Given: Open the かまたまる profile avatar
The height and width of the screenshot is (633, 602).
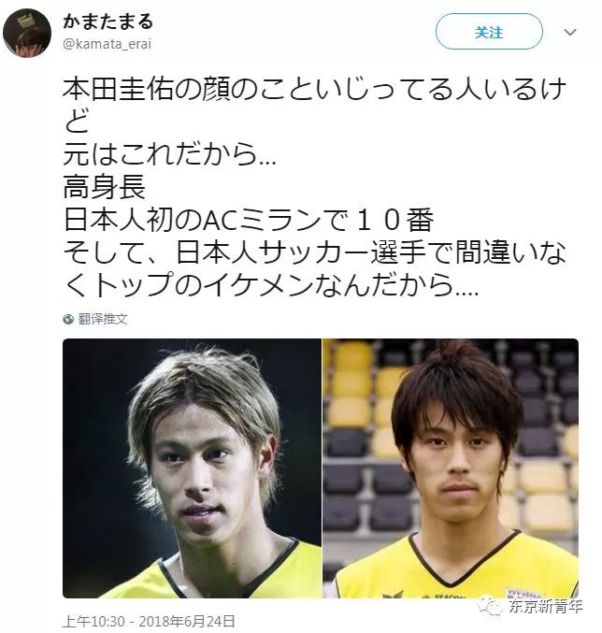Looking at the screenshot, I should coord(27,33).
